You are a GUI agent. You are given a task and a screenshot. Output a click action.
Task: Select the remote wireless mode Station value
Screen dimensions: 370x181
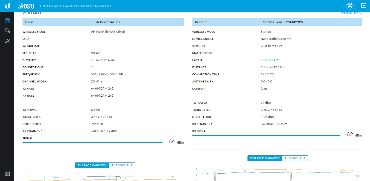point(266,32)
